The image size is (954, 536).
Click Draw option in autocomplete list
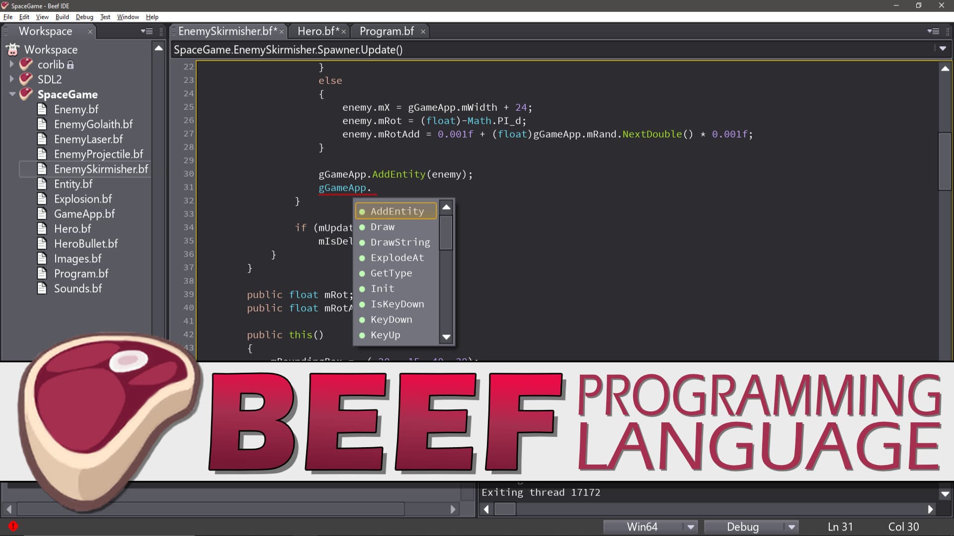pos(382,226)
